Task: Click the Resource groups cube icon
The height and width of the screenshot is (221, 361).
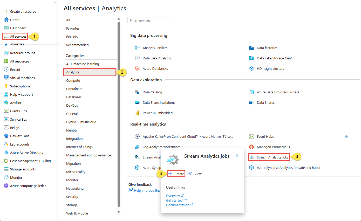Action: pos(6,53)
